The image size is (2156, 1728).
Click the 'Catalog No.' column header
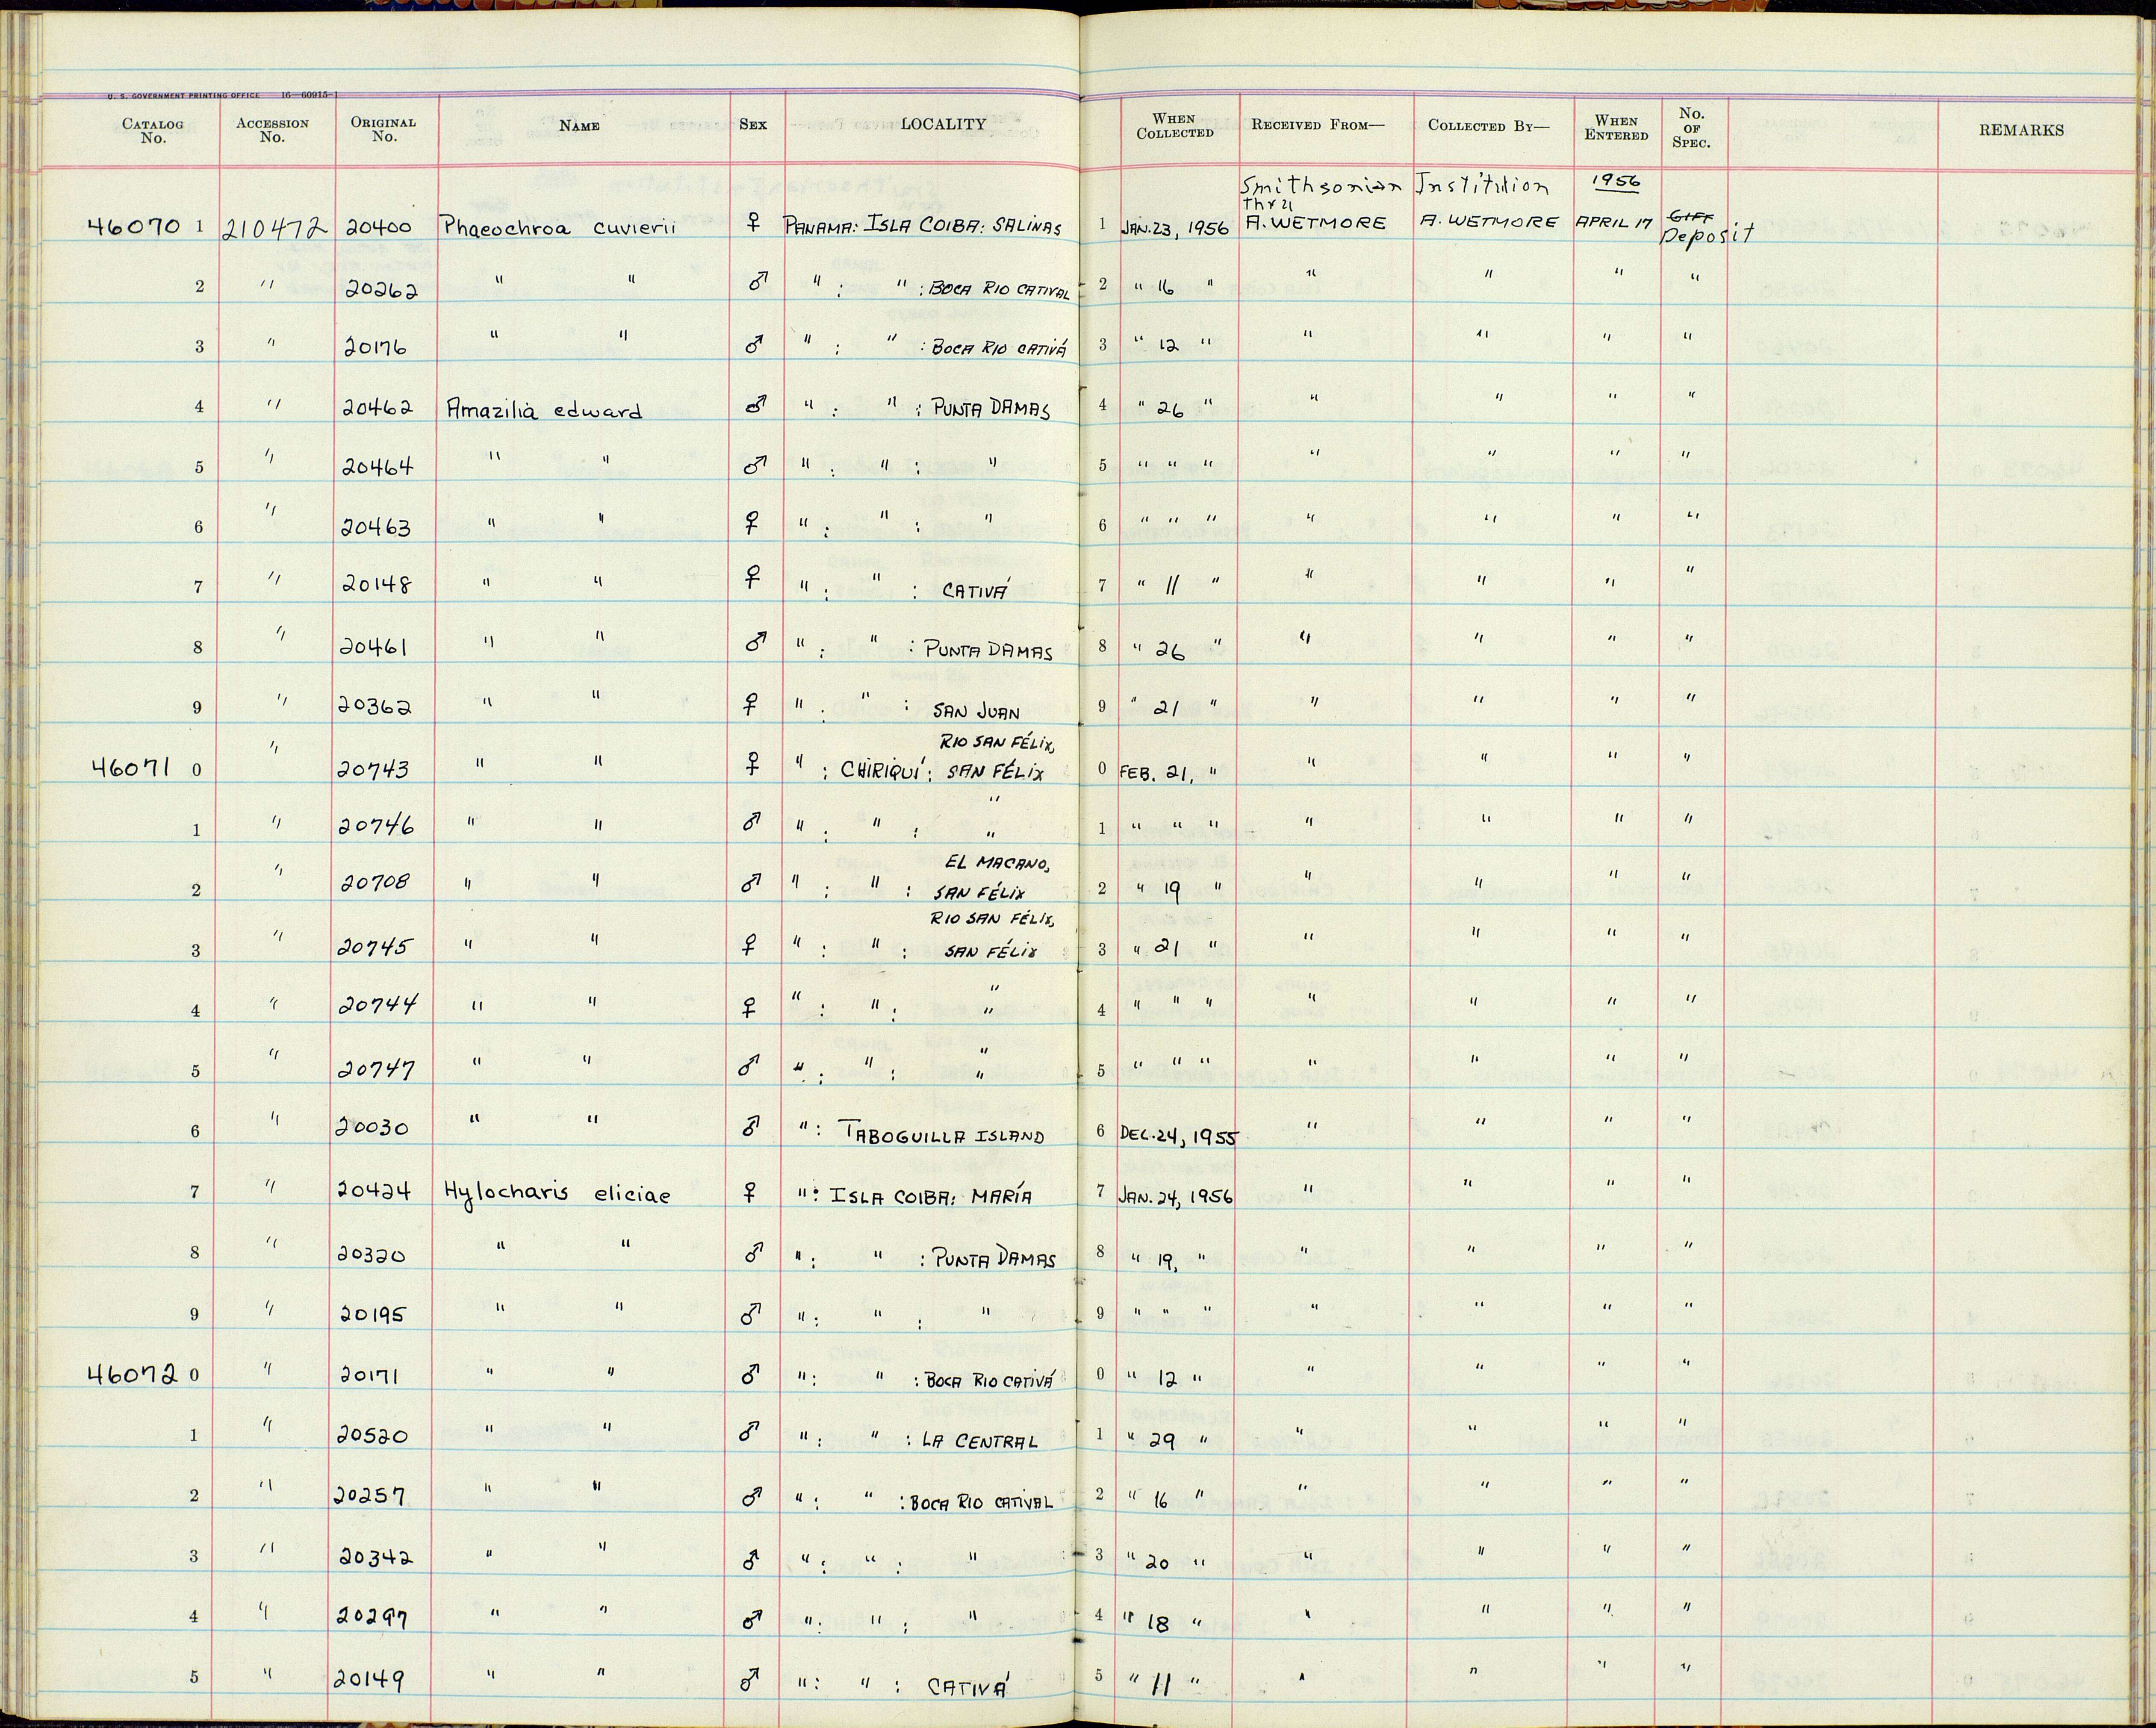coord(153,131)
